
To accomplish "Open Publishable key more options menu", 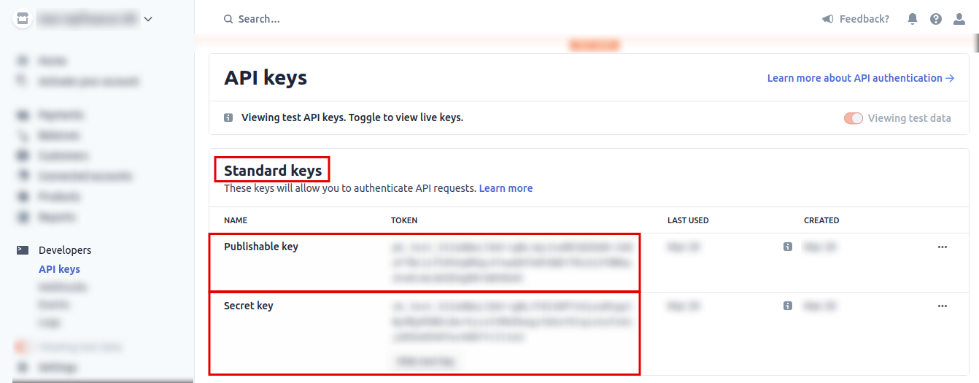I will [x=942, y=247].
